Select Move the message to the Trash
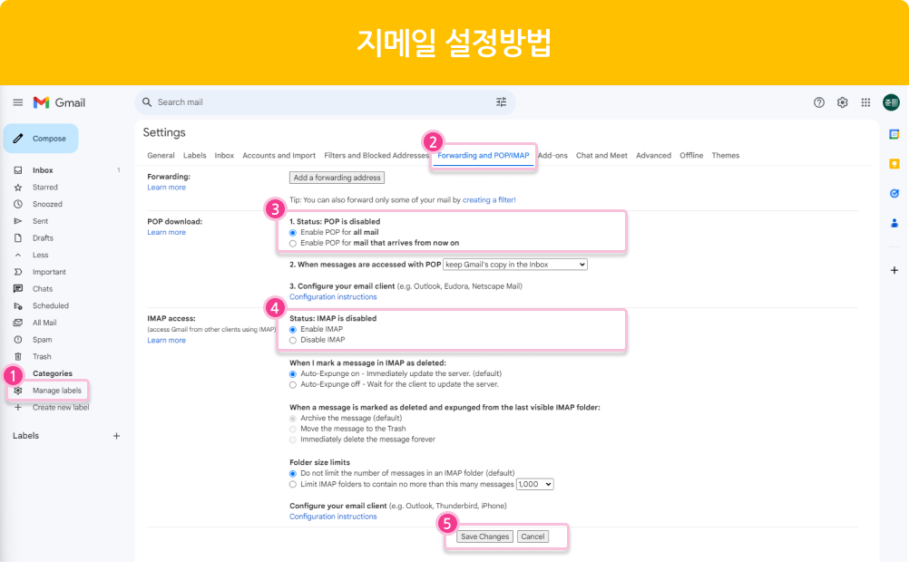The image size is (909, 570). [x=293, y=430]
